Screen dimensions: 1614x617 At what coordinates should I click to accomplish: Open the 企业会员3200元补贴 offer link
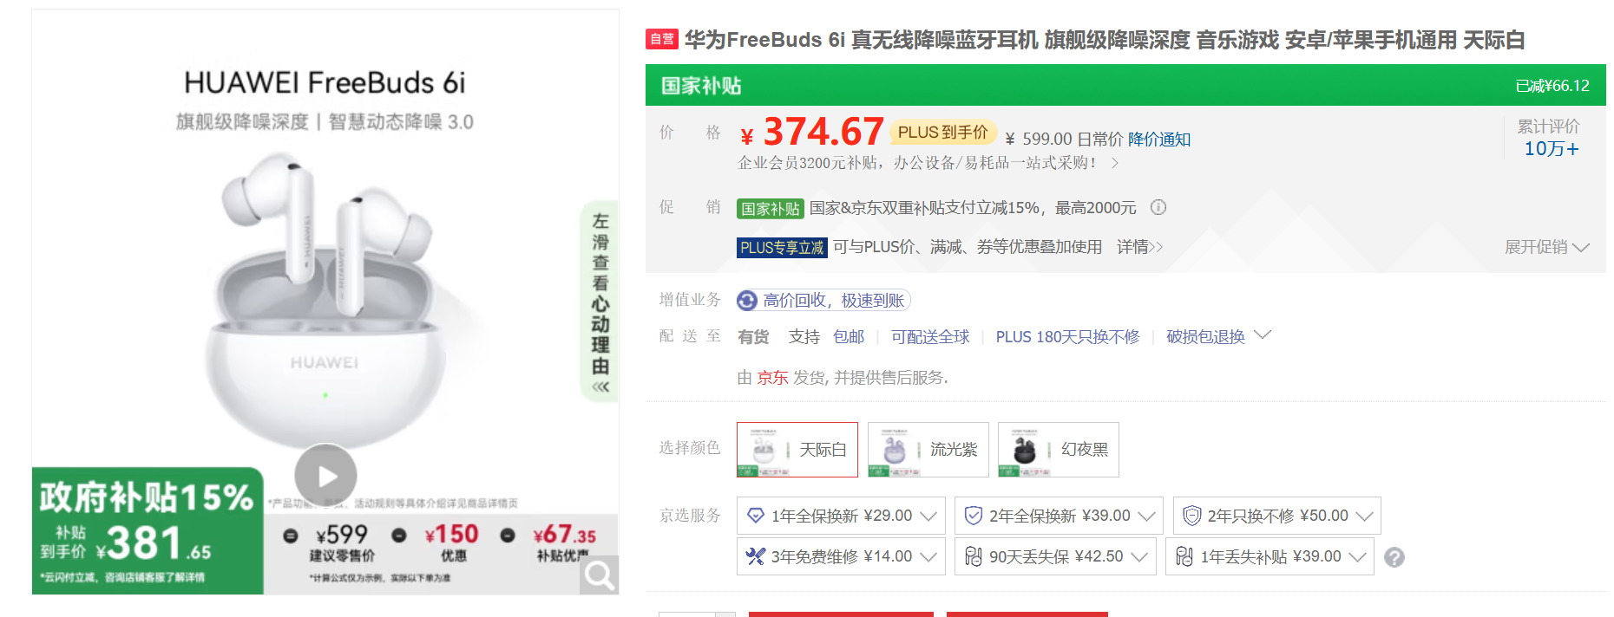coord(928,163)
